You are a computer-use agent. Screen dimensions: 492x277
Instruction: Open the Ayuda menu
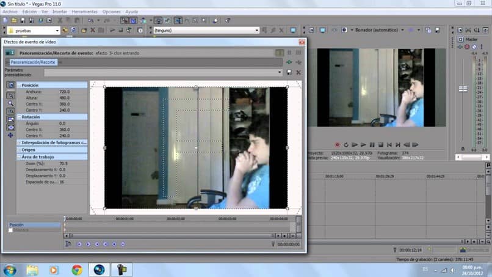(131, 12)
